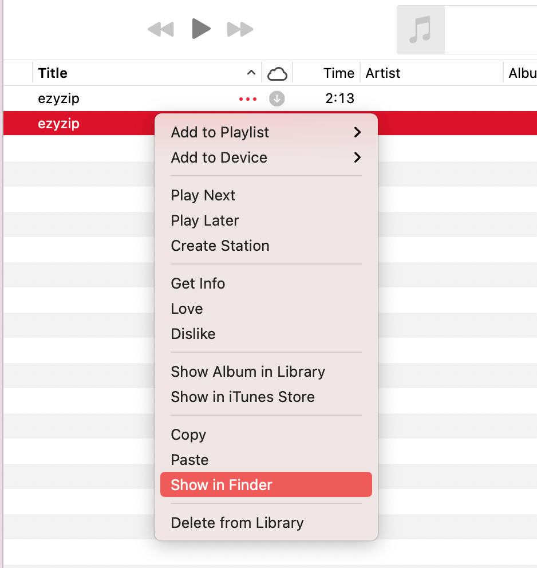Copy the selected track

[188, 435]
